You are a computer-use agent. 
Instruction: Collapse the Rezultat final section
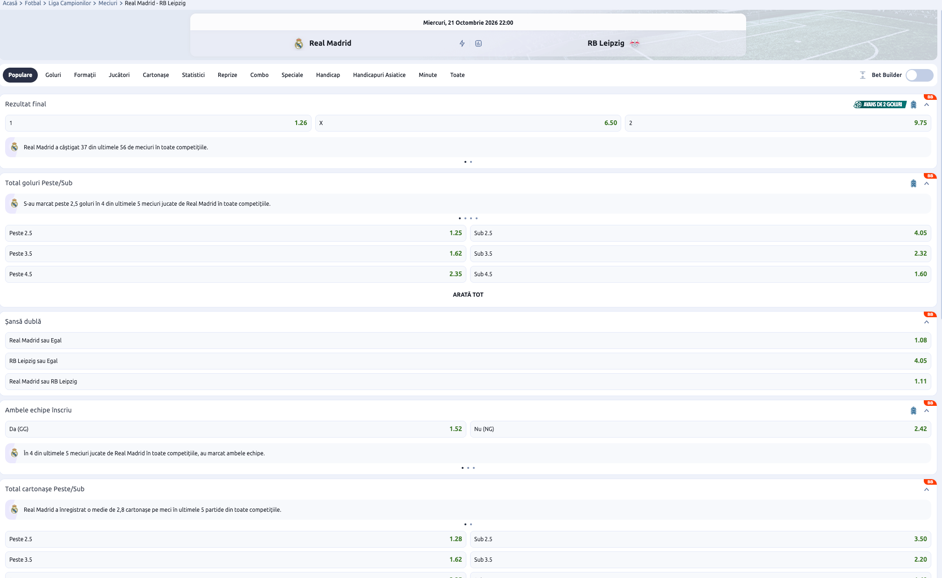[x=927, y=104]
